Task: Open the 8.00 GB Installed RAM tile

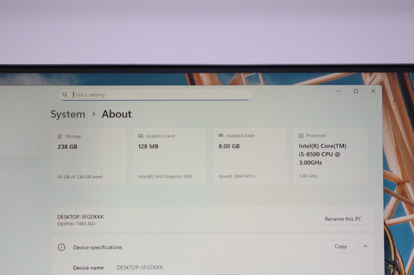Action: 250,156
